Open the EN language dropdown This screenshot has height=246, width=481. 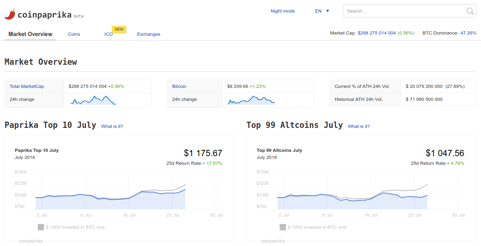322,11
